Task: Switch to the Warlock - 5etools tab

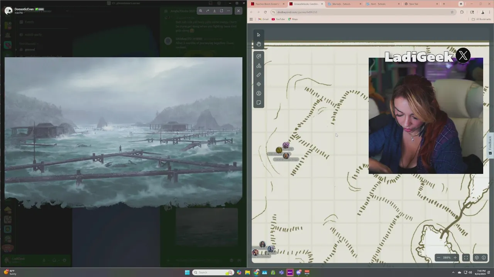Action: (344, 4)
